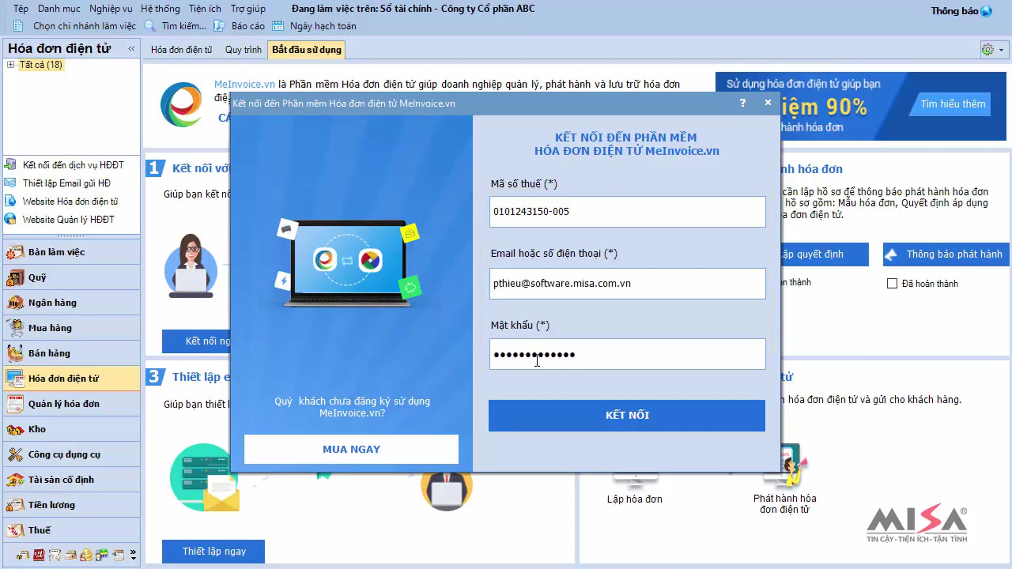1012x569 pixels.
Task: Go to the Kho module
Action: [71, 429]
